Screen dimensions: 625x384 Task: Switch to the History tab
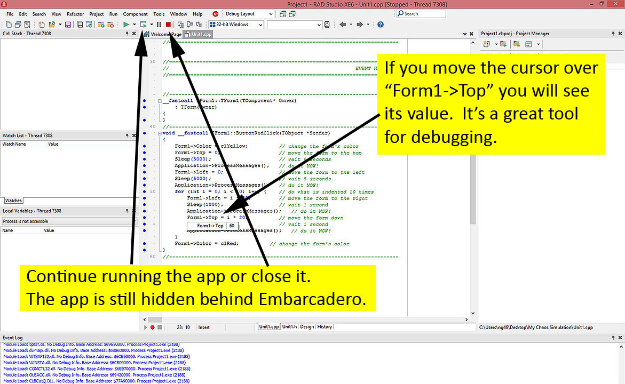[325, 327]
